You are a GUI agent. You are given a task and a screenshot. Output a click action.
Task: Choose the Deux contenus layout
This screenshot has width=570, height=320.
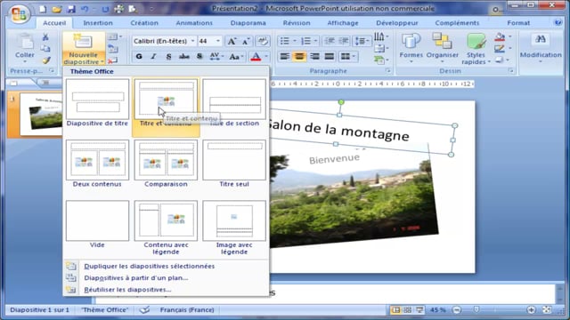point(97,164)
